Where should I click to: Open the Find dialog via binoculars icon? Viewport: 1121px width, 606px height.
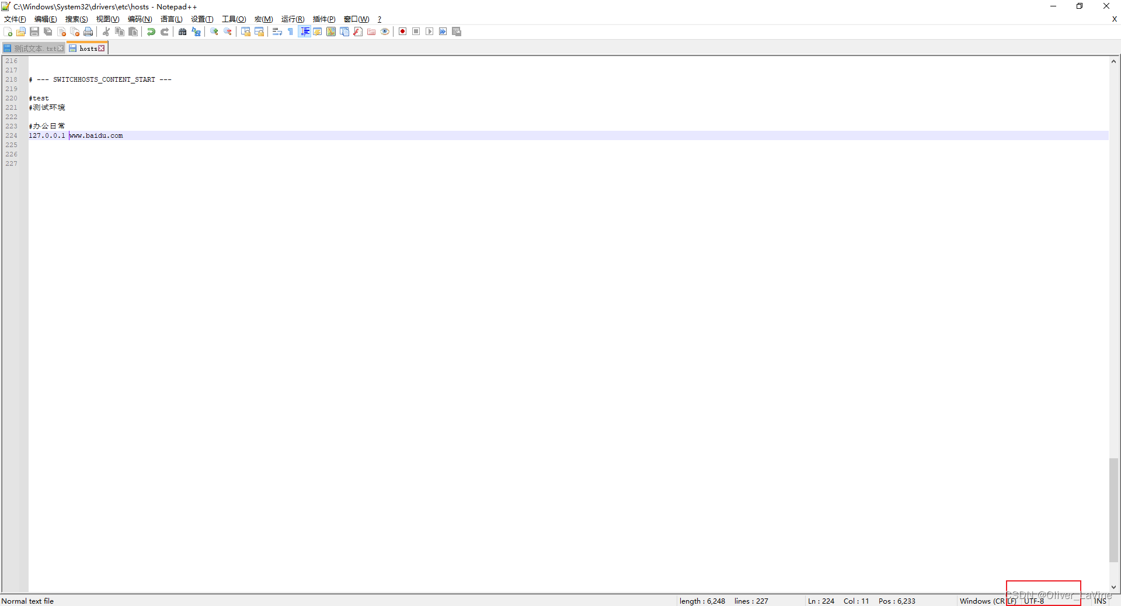(183, 32)
